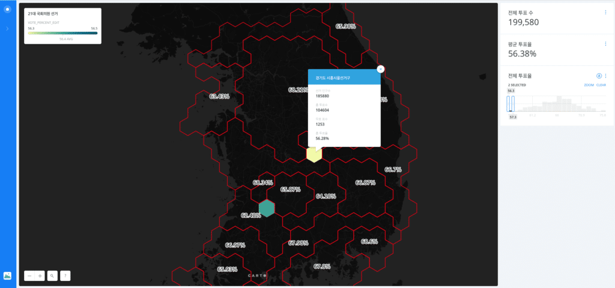Click the 185880 value in popup
The height and width of the screenshot is (288, 615).
pyautogui.click(x=322, y=96)
